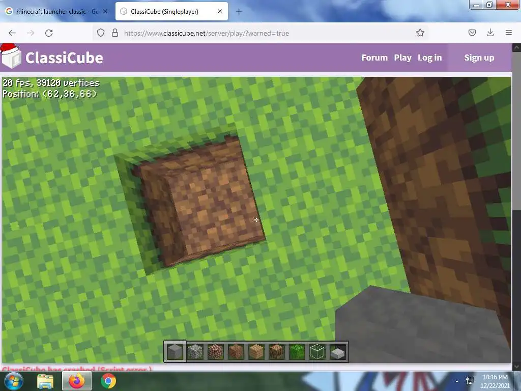This screenshot has width=521, height=391.
Task: View site security padlock details
Action: [115, 33]
